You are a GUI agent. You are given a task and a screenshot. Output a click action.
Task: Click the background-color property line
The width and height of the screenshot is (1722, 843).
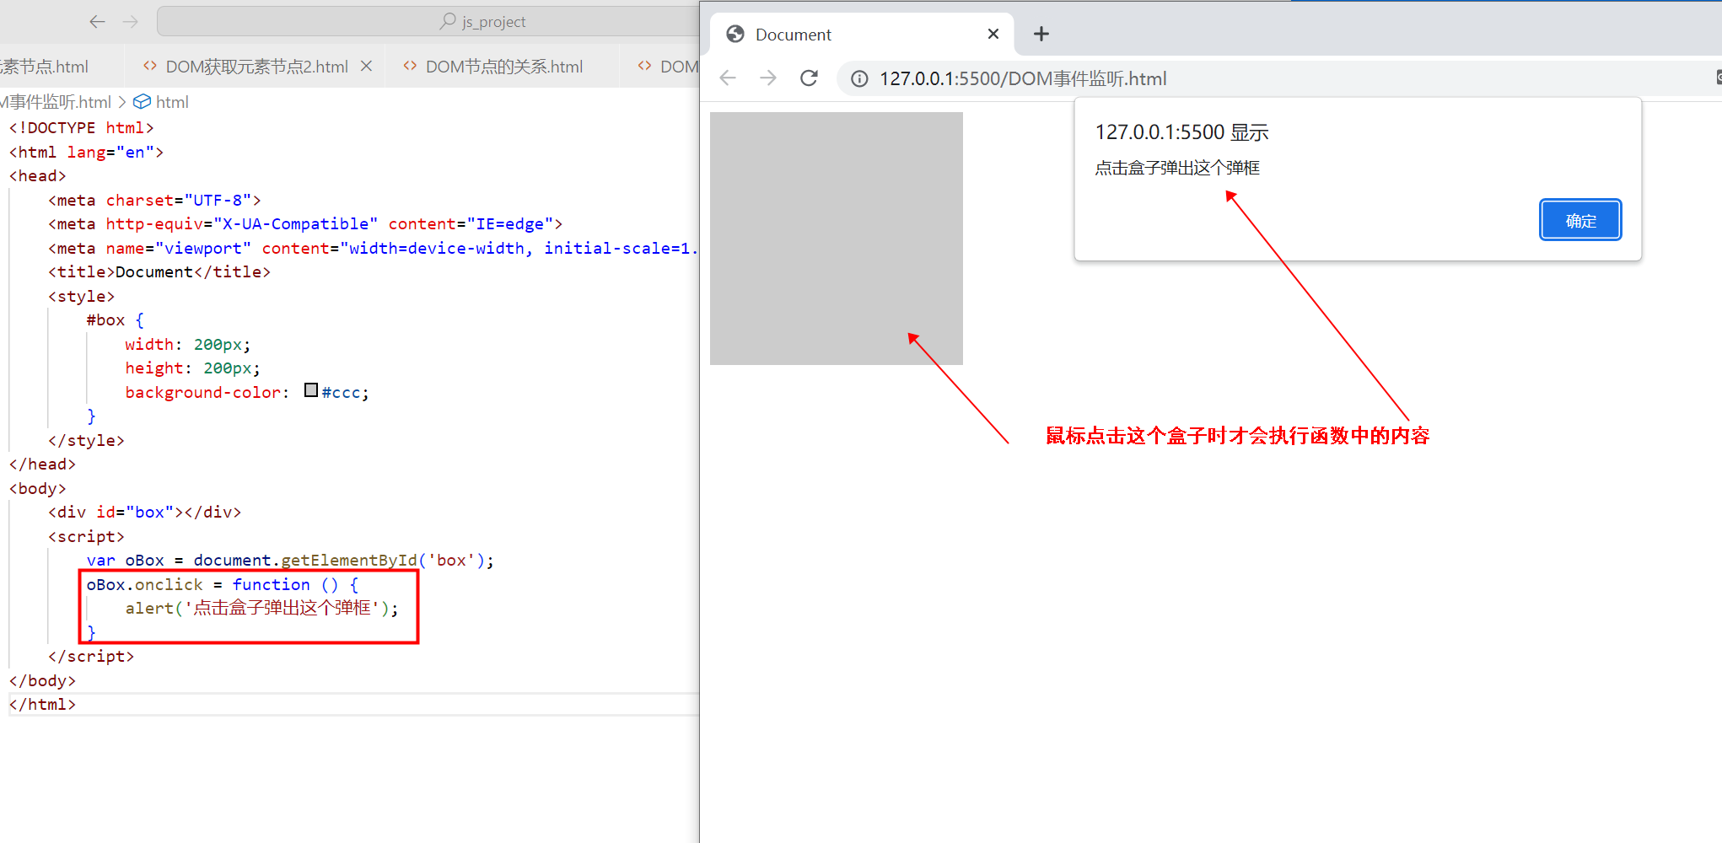(x=247, y=392)
